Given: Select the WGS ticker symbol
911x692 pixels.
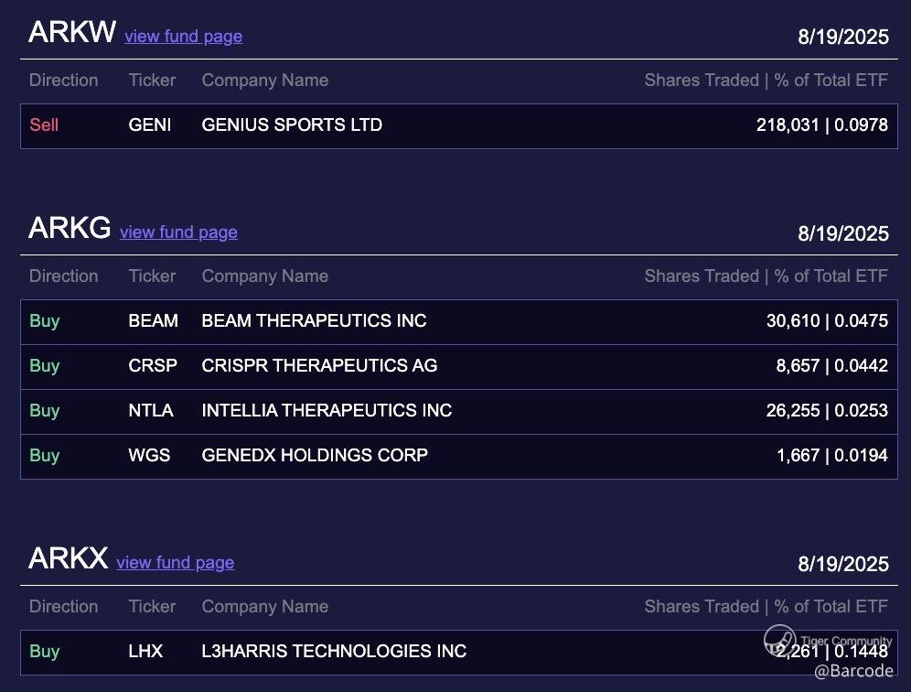Looking at the screenshot, I should [x=149, y=455].
